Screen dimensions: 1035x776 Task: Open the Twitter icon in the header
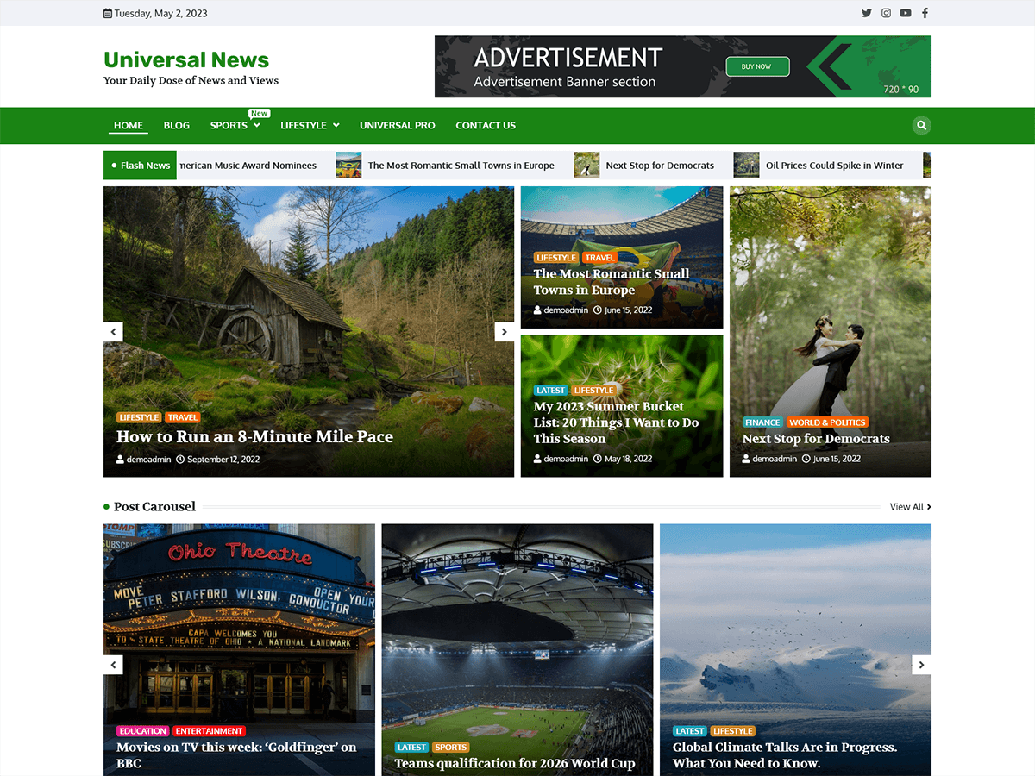tap(866, 13)
